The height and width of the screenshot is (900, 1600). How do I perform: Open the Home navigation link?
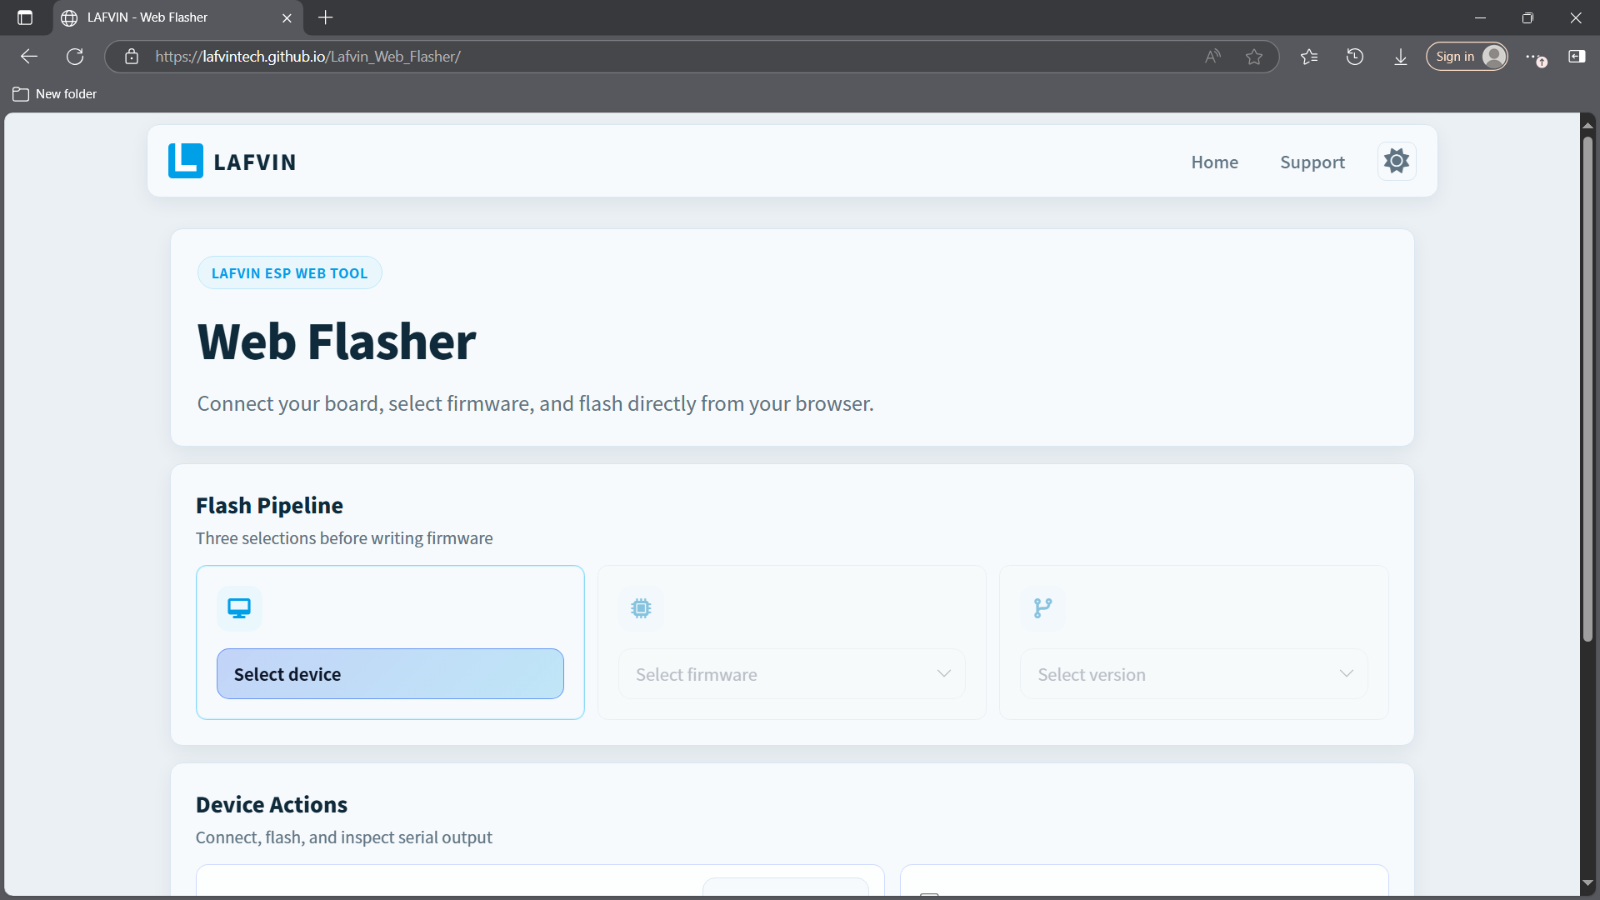(x=1214, y=162)
